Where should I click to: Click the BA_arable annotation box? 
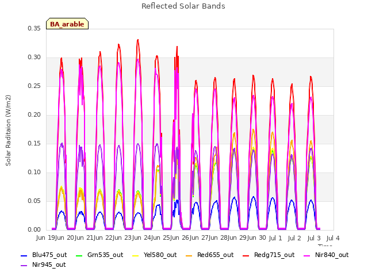[x=67, y=24]
